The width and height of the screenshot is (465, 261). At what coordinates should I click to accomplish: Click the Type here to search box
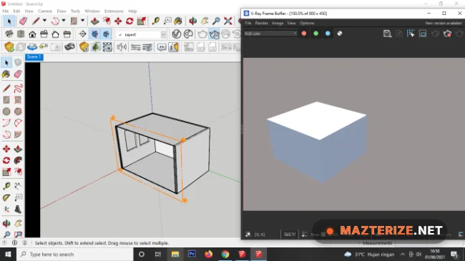coord(74,254)
